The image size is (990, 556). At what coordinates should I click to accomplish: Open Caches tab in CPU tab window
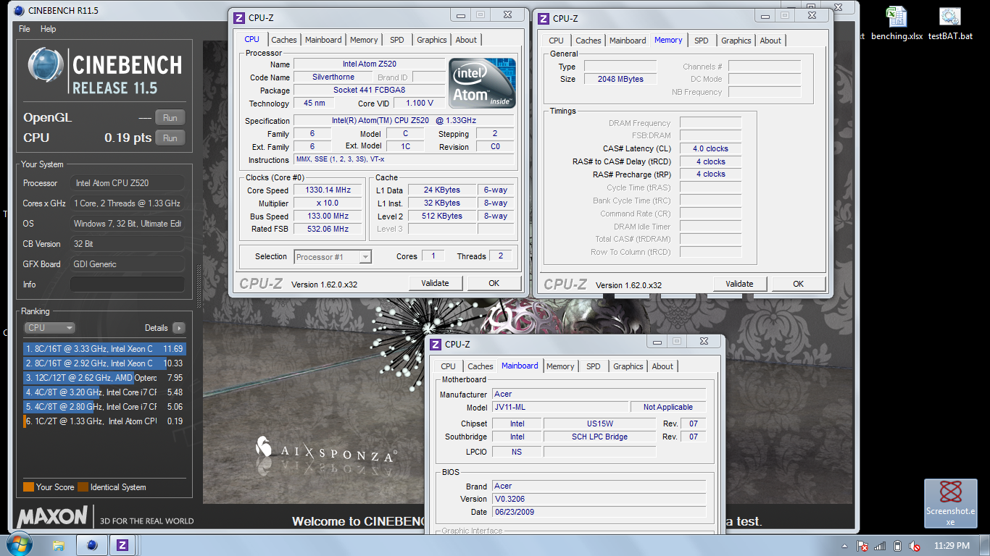[284, 41]
